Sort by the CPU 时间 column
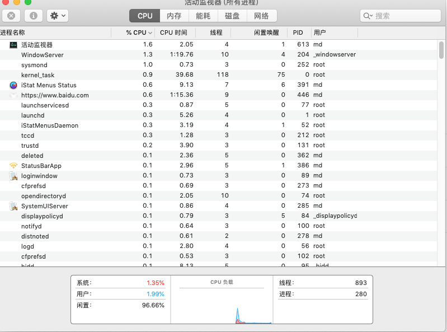The image size is (447, 332). coord(173,33)
